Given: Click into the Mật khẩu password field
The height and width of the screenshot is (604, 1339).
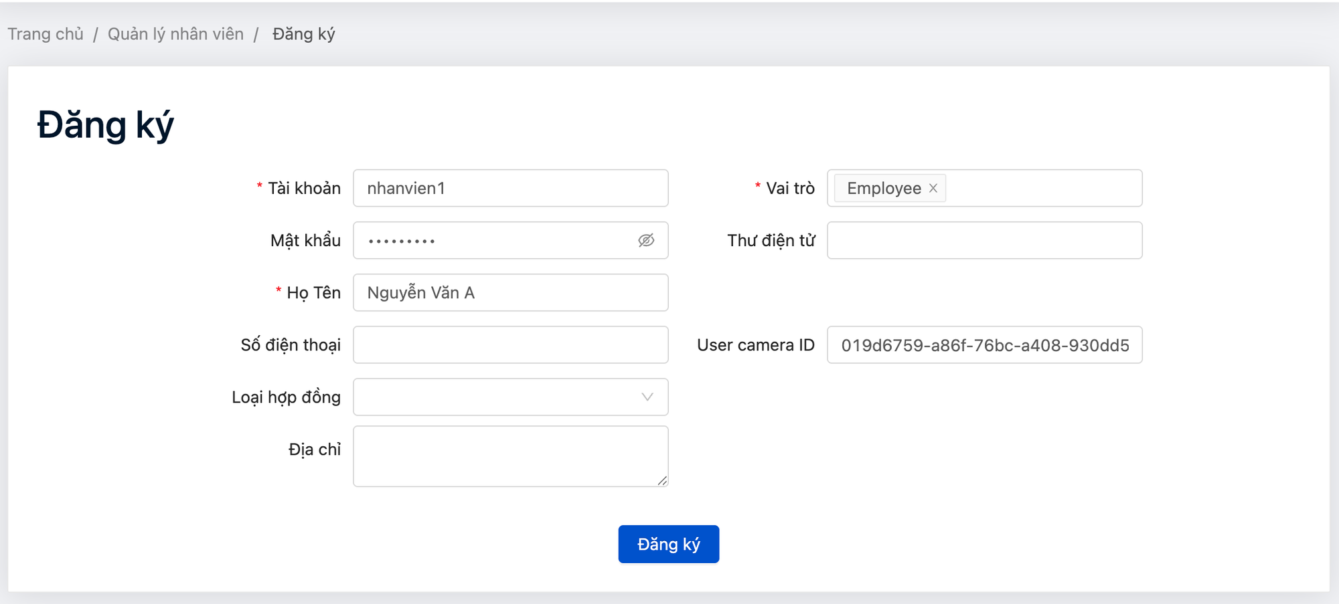Looking at the screenshot, I should pos(495,241).
